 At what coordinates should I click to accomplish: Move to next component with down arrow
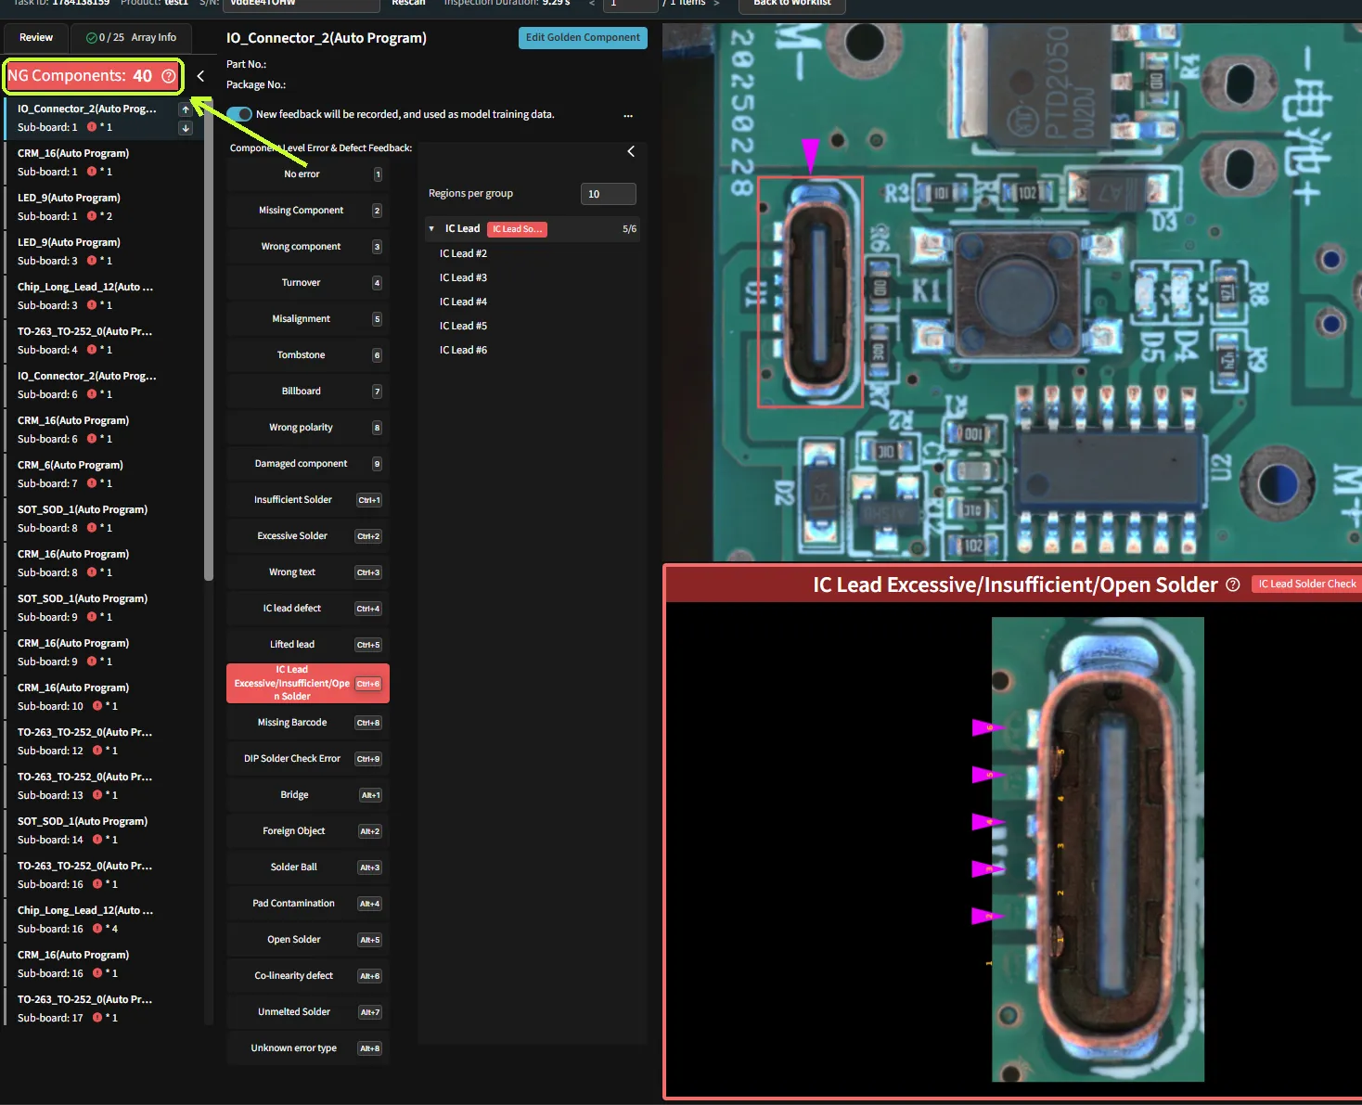[186, 128]
